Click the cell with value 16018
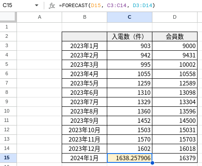Viewport: 202px width, 166px height. pyautogui.click(x=175, y=149)
